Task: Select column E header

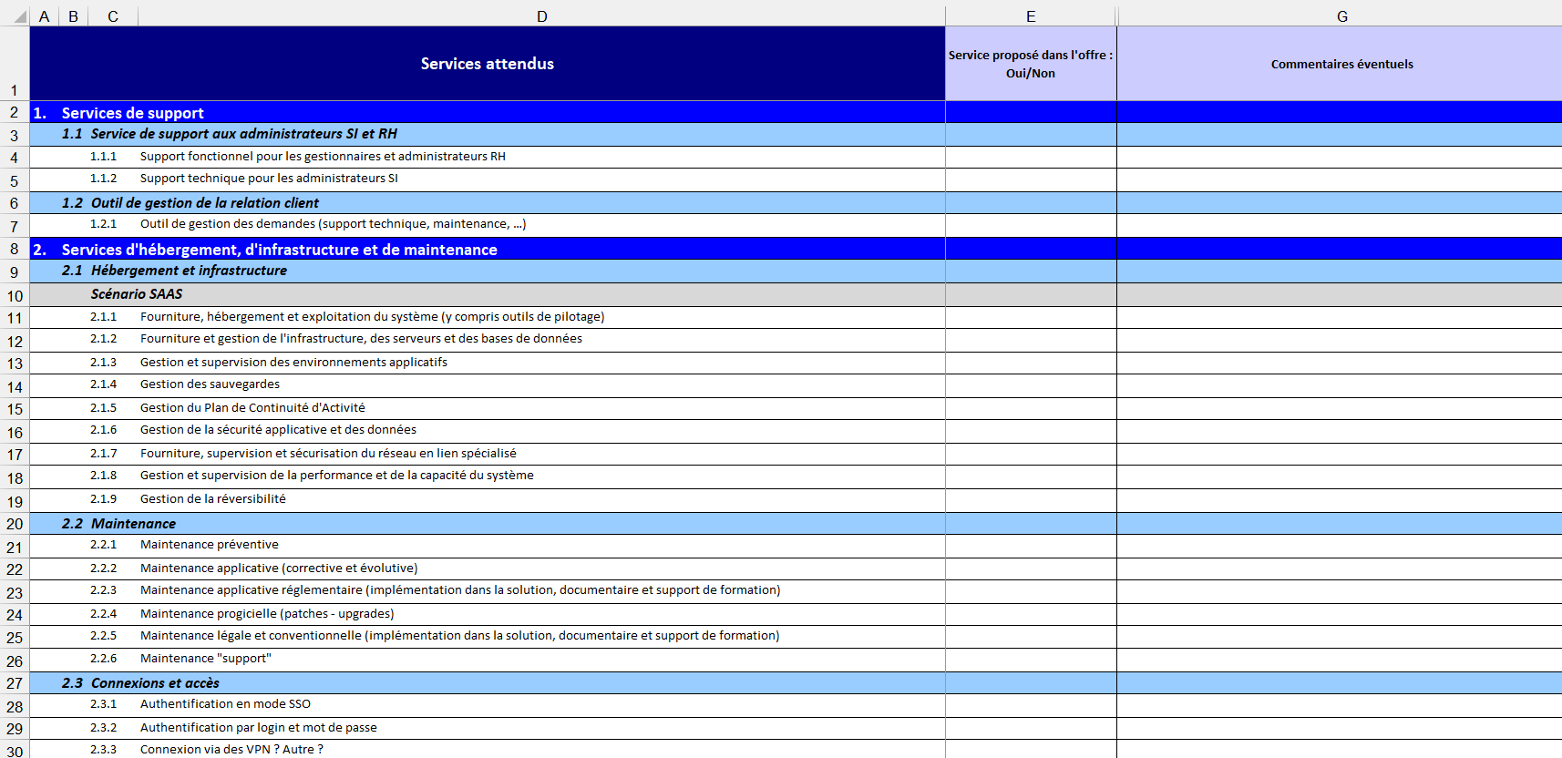Action: 1030,16
